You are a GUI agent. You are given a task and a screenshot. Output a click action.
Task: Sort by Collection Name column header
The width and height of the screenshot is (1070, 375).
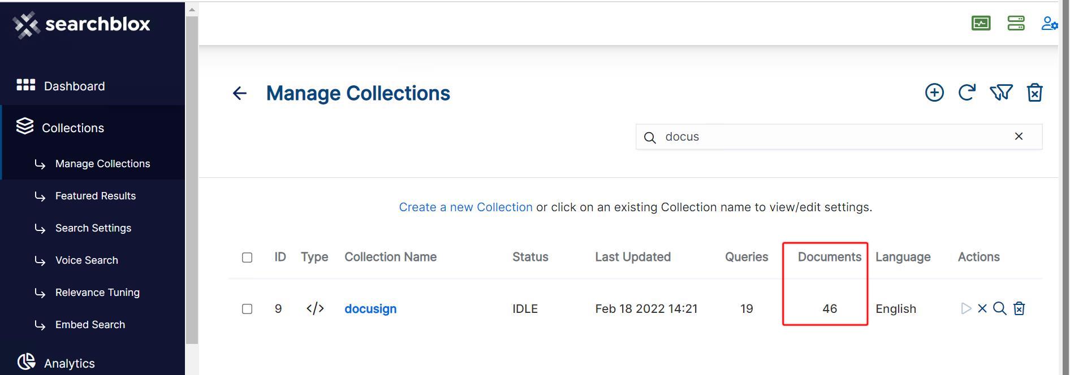(x=390, y=257)
